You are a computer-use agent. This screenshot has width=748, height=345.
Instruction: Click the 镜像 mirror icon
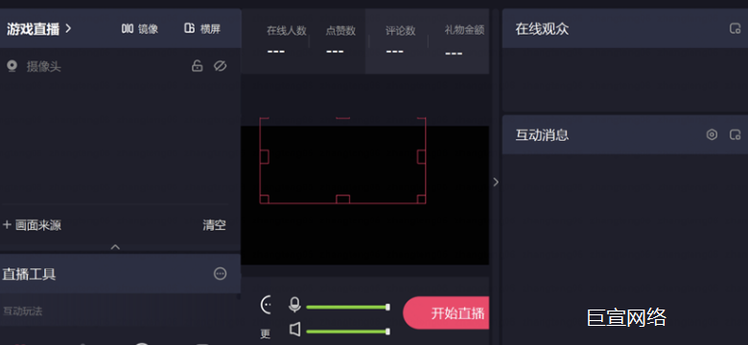pos(128,29)
